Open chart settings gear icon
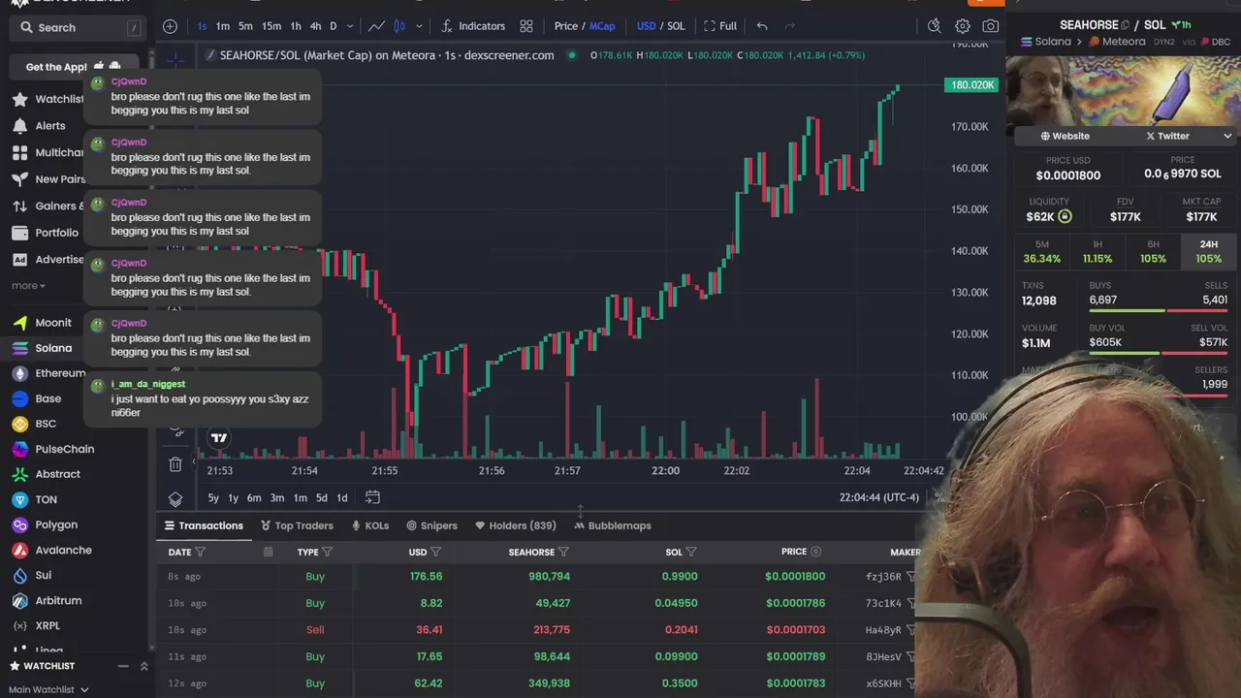 click(x=963, y=26)
